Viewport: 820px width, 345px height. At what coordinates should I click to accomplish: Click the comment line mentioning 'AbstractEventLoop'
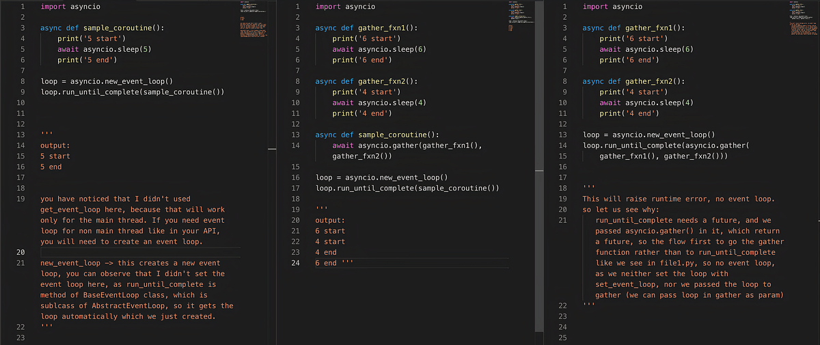click(137, 305)
